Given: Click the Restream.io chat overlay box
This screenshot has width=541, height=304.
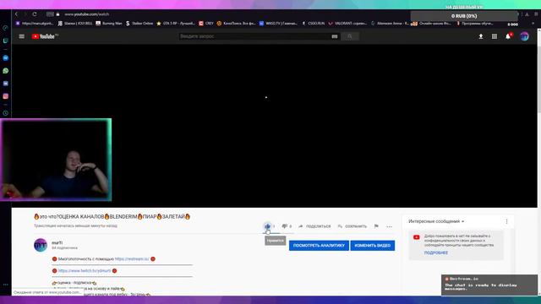Looking at the screenshot, I should tap(489, 285).
